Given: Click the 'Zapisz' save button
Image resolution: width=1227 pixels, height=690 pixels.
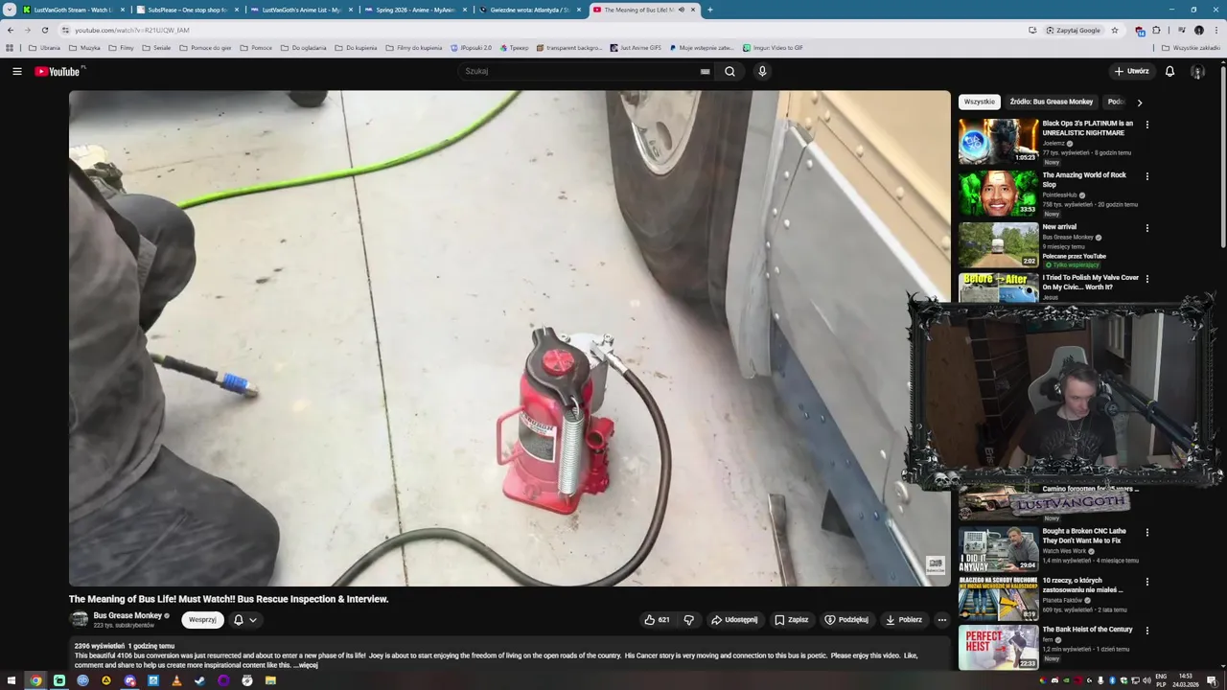Looking at the screenshot, I should click(792, 620).
